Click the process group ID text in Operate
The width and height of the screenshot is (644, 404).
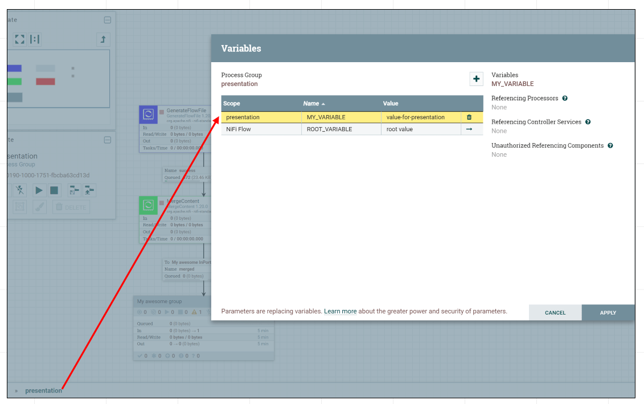(x=48, y=176)
